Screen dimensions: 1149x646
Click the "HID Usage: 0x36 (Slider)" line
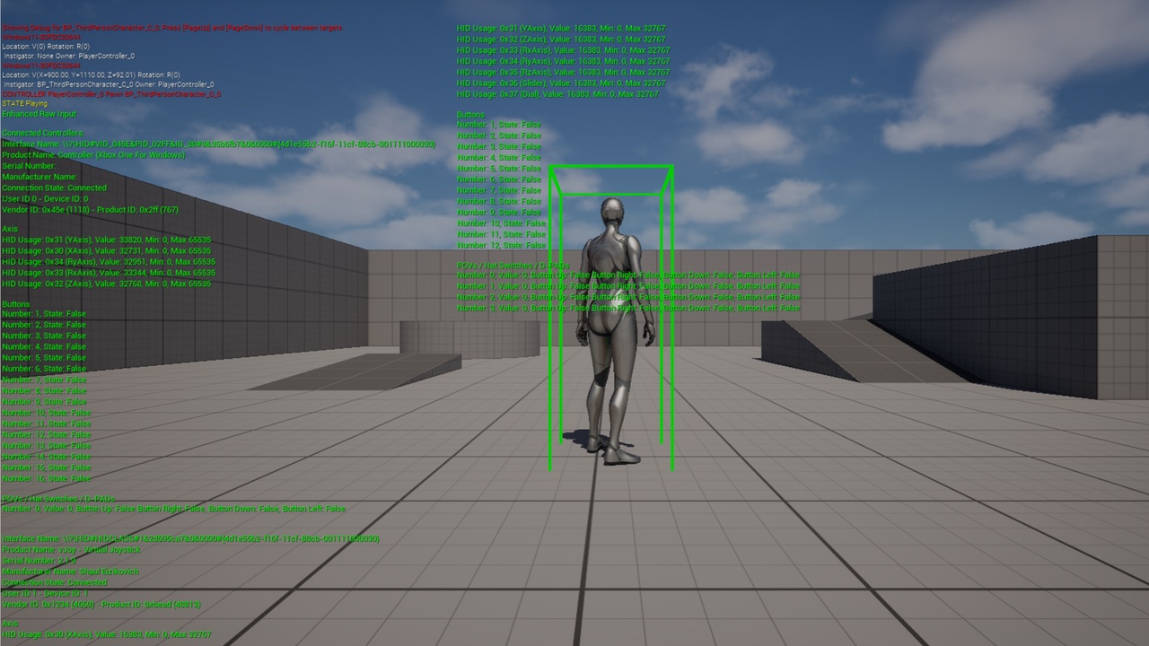pos(561,83)
